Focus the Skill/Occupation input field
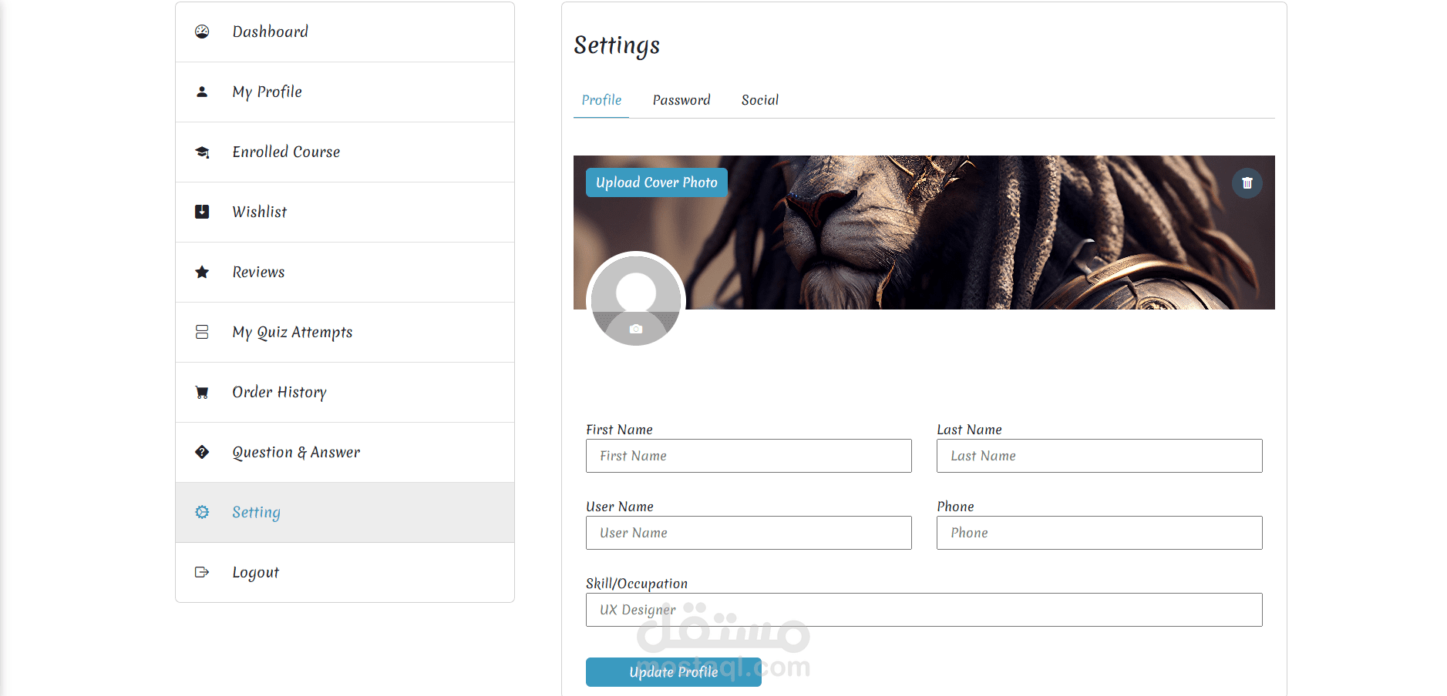The height and width of the screenshot is (696, 1447). [x=924, y=610]
